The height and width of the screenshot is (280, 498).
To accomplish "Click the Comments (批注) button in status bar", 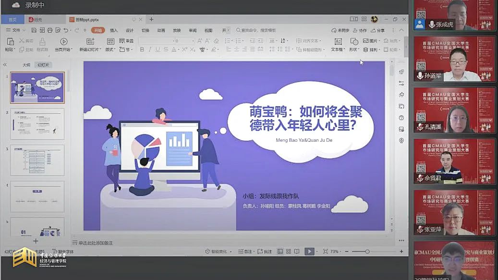I will [265, 252].
